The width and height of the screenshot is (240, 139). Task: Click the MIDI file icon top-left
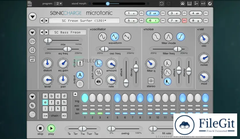pyautogui.click(x=30, y=3)
